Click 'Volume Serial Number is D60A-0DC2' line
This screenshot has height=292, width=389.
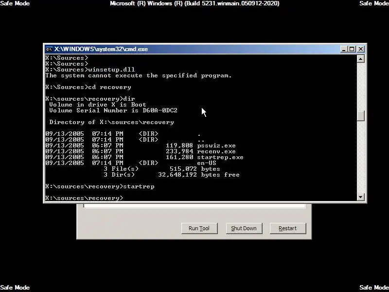coord(113,110)
